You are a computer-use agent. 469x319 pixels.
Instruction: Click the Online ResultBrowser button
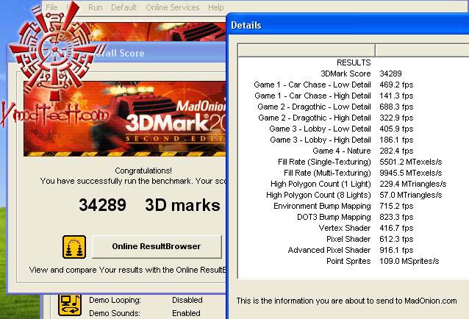pos(157,246)
